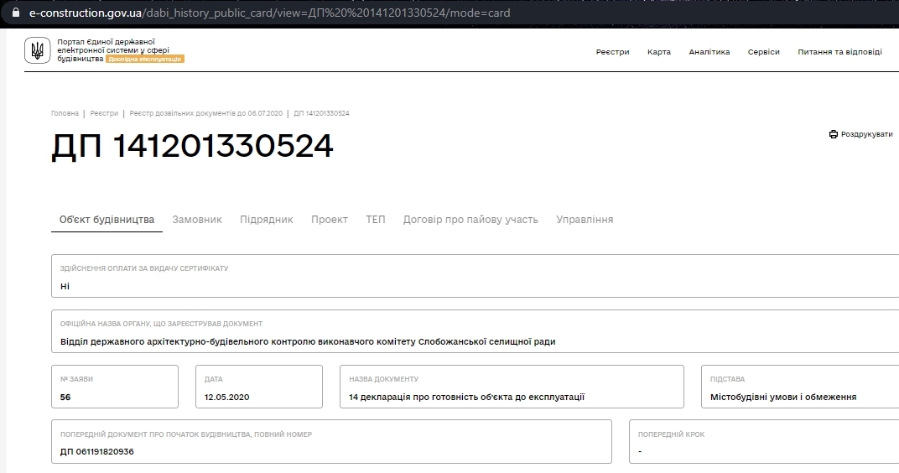
Task: Click the Роздрукувати print link
Action: 861,134
